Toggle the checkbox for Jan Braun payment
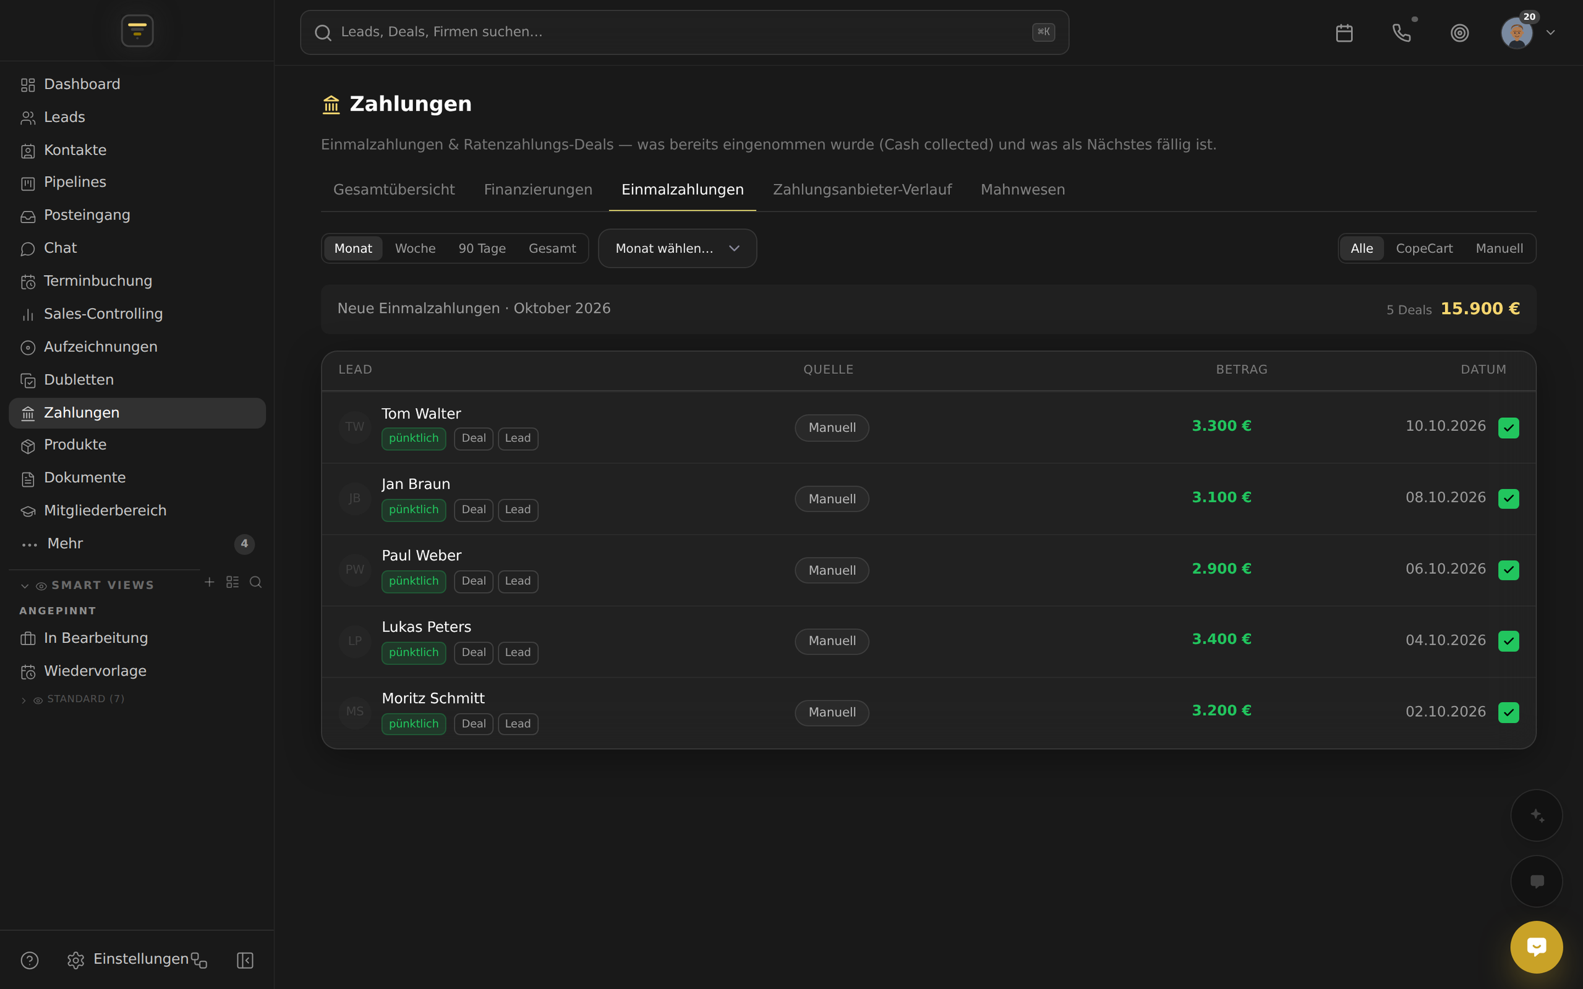This screenshot has height=989, width=1583. 1508,498
